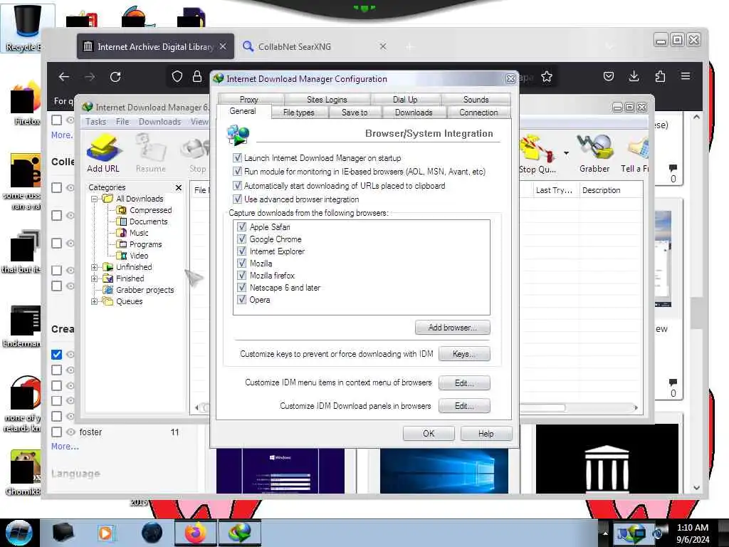Click the Keys button
The height and width of the screenshot is (547, 729).
tap(464, 354)
